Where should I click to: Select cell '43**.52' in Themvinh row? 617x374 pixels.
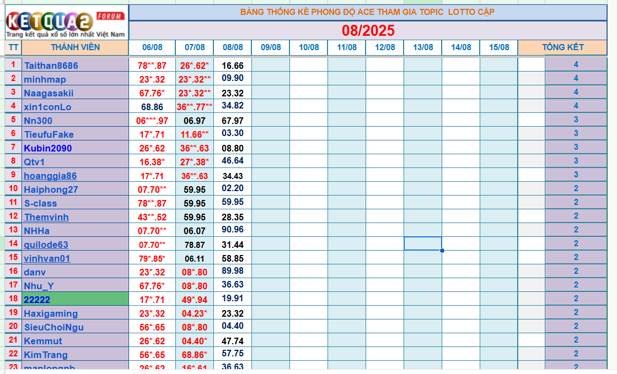tap(152, 216)
